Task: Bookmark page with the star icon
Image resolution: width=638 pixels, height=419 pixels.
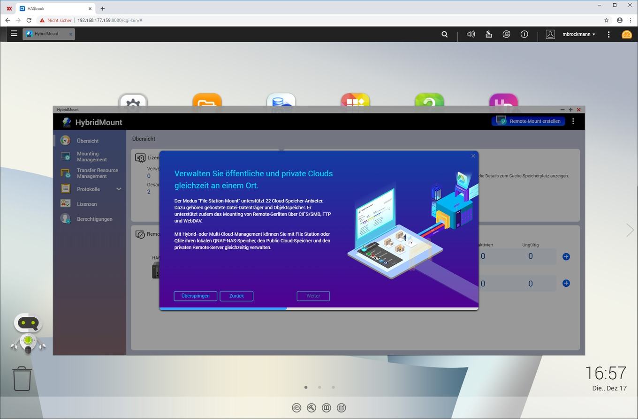Action: [x=606, y=20]
